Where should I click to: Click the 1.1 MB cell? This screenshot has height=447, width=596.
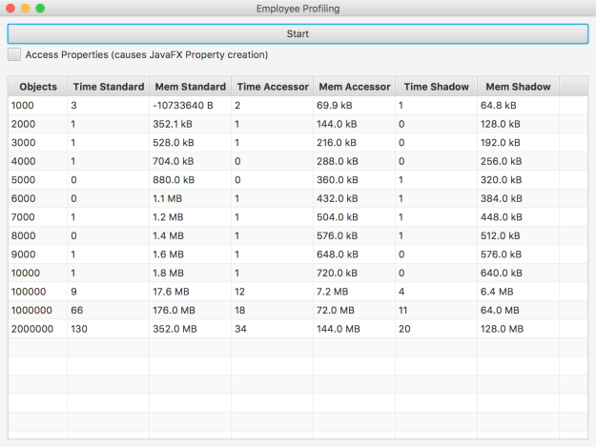point(190,198)
